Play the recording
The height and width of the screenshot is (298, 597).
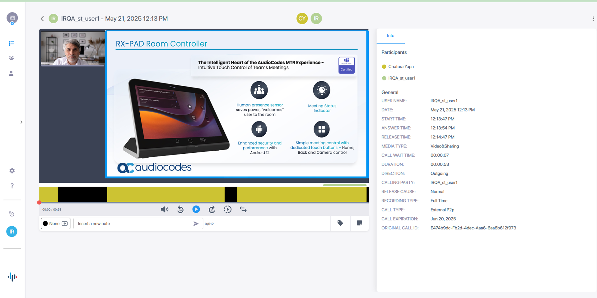point(196,210)
